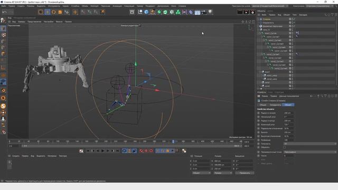Toggle visibility dots of Спираль object

pos(292,19)
